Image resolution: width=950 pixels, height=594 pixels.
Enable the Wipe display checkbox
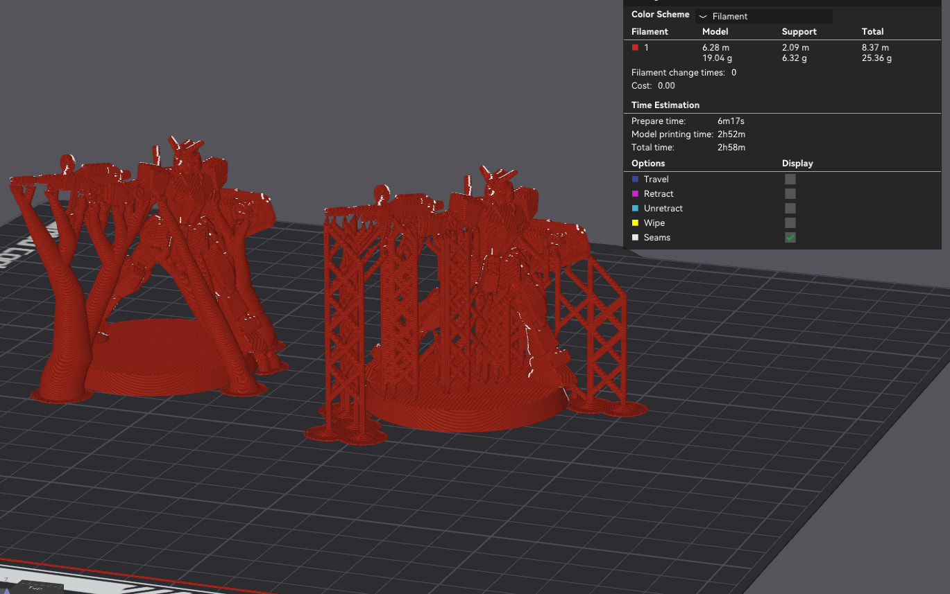click(790, 222)
